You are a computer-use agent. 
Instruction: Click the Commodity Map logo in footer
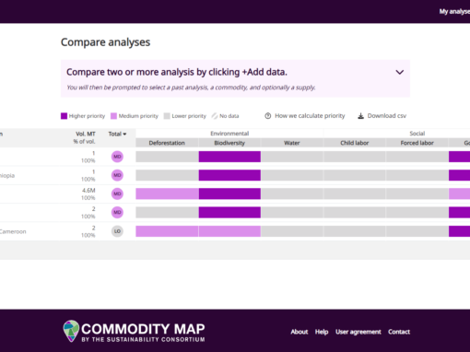[x=134, y=332]
